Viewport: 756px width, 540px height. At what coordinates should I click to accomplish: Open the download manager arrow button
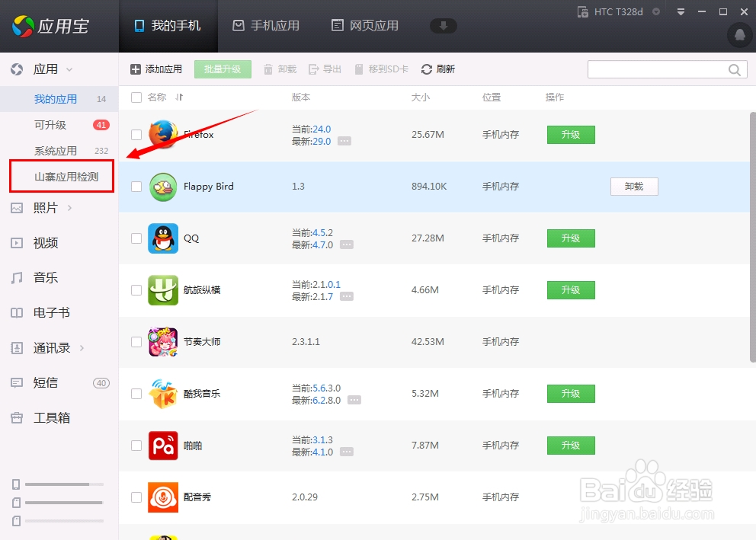pos(443,26)
